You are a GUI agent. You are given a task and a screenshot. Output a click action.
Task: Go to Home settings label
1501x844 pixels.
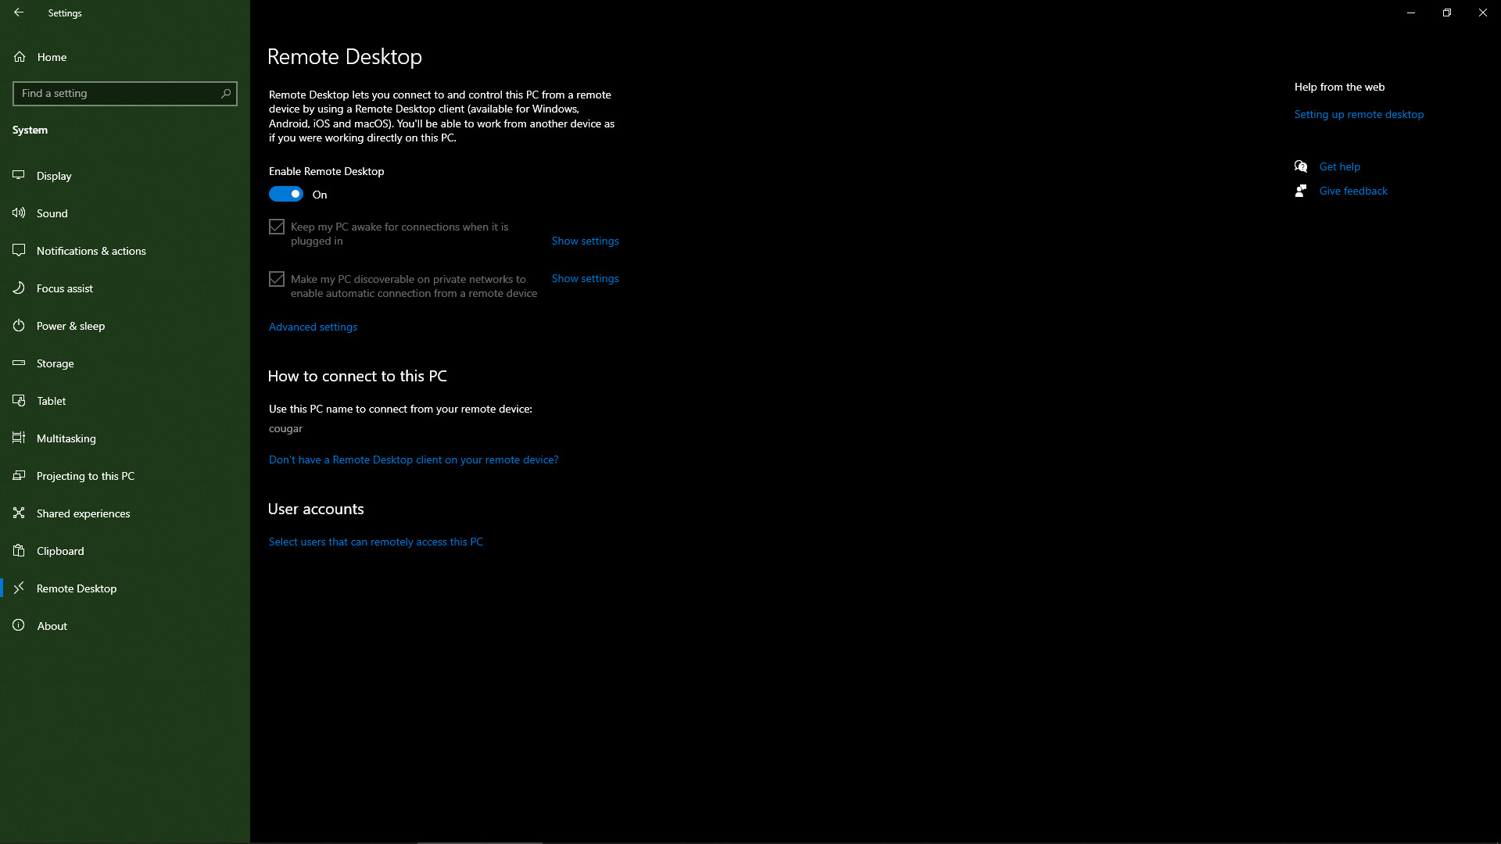(x=52, y=57)
